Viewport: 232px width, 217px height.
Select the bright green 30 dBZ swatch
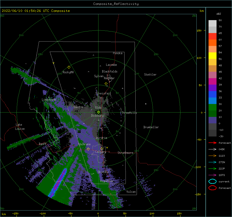tap(212, 107)
